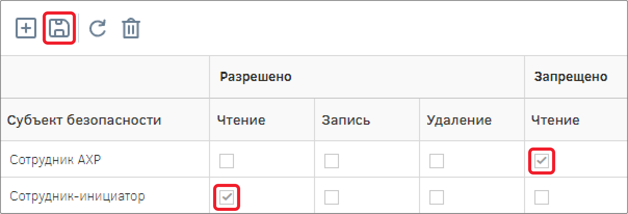Viewport: 628px width, 214px height.
Task: Click the add new row plus icon
Action: click(x=26, y=29)
